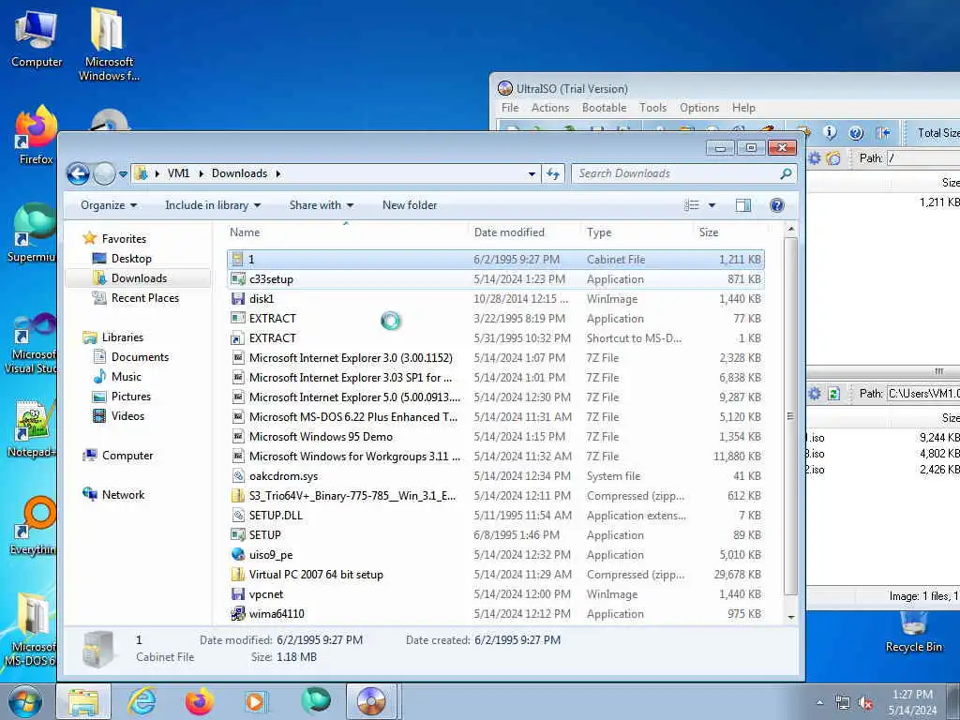
Task: Click the Search Downloads field
Action: point(676,173)
